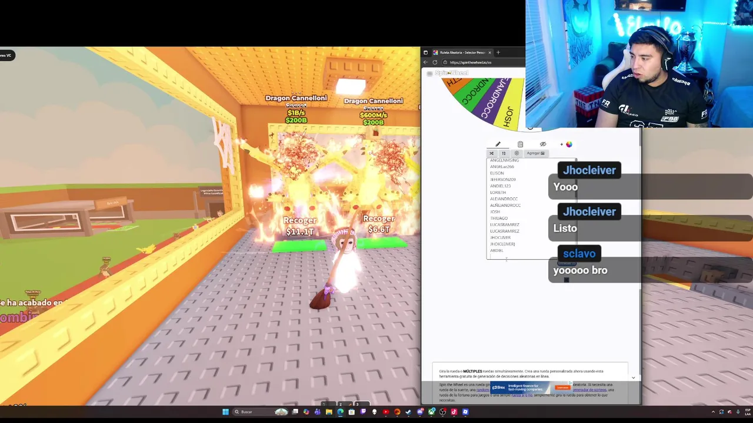The image size is (753, 423).
Task: Click the JOSH entry in list
Action: (x=495, y=211)
